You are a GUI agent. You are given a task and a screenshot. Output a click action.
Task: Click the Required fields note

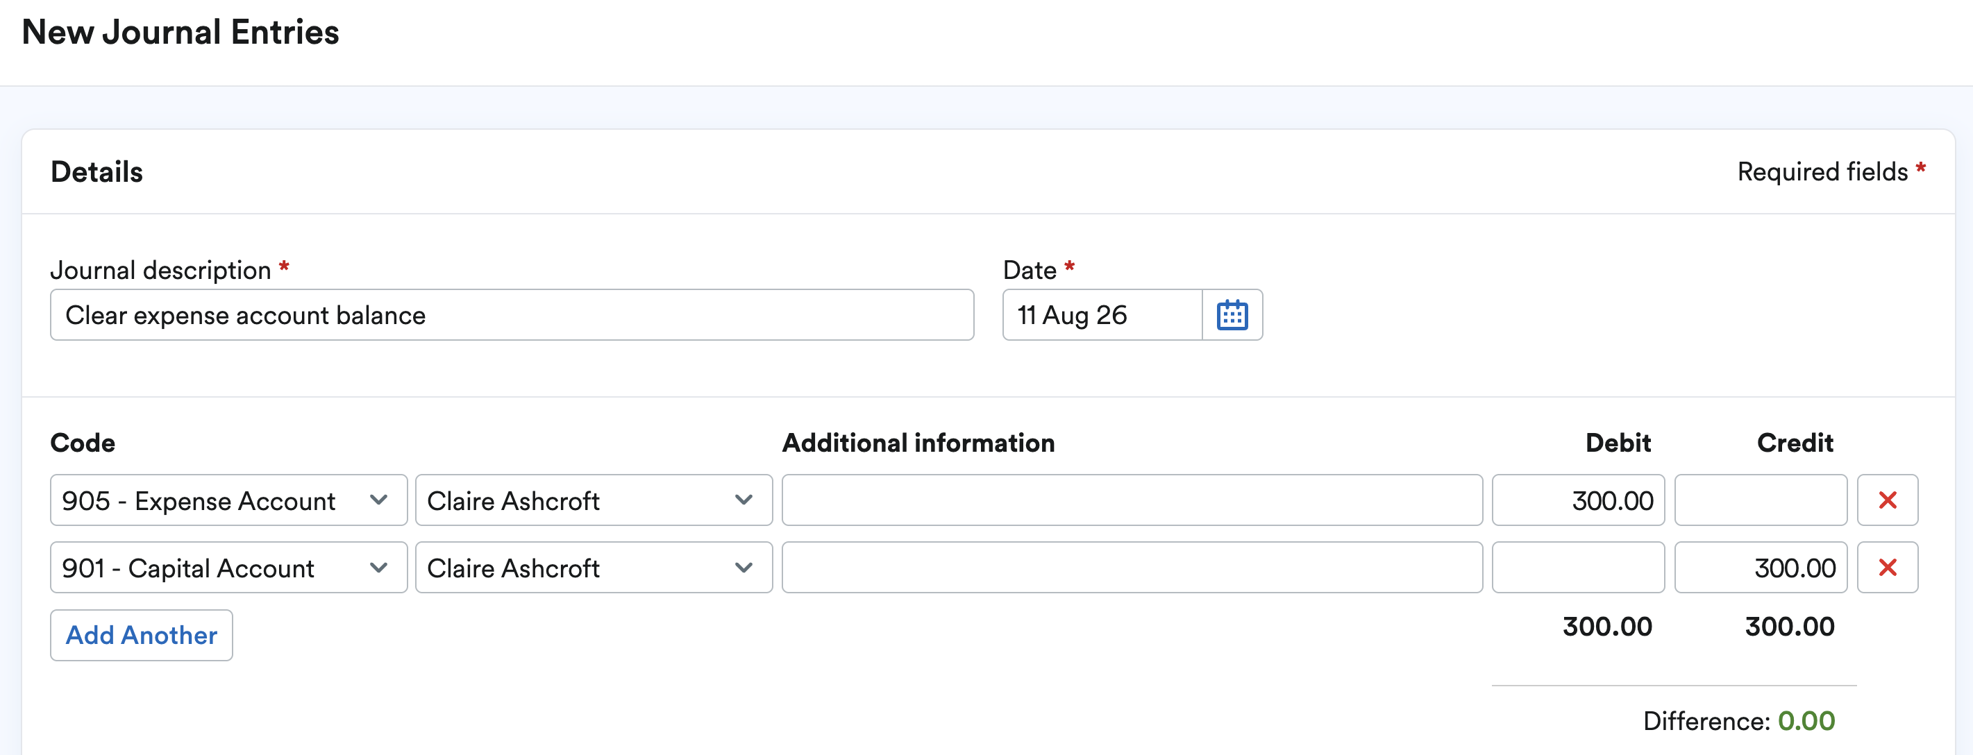tap(1831, 171)
